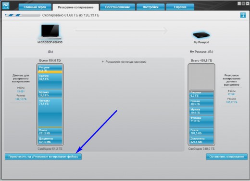Click the WD SmartWare logo icon
The width and height of the screenshot is (250, 181).
click(x=6, y=6)
